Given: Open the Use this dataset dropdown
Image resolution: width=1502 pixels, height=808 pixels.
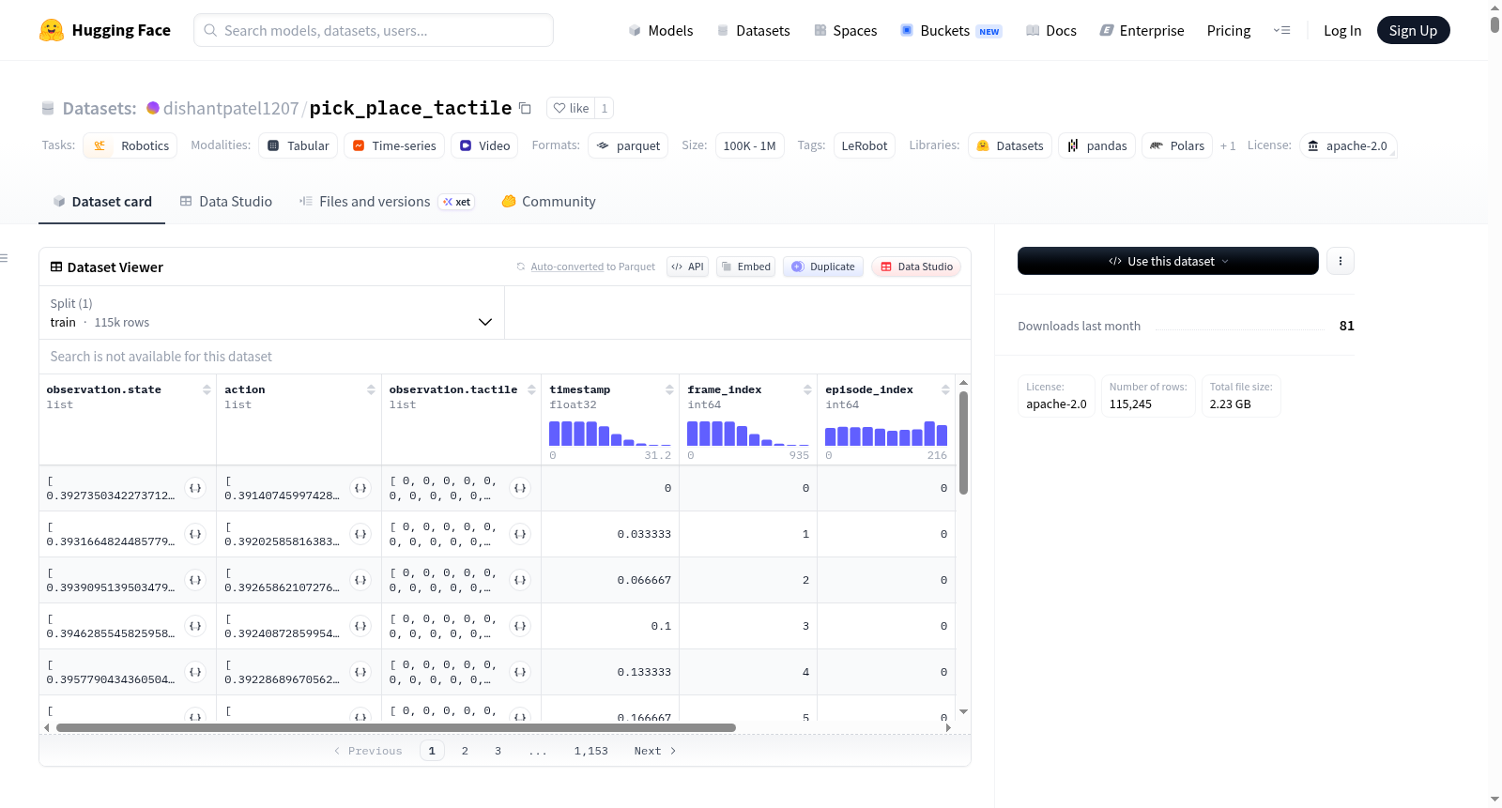Looking at the screenshot, I should point(1168,261).
